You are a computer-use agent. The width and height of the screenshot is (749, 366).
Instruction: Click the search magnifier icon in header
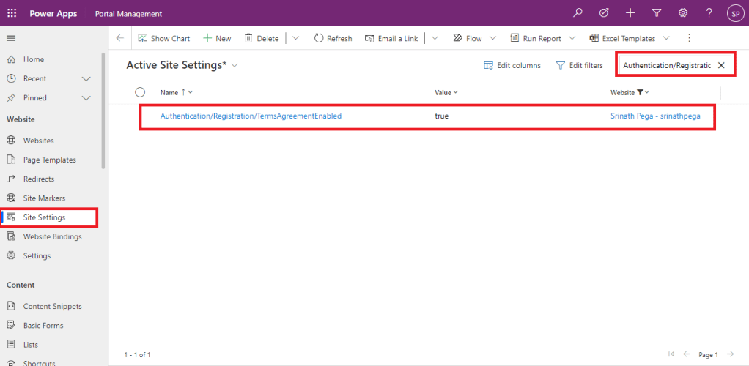578,13
